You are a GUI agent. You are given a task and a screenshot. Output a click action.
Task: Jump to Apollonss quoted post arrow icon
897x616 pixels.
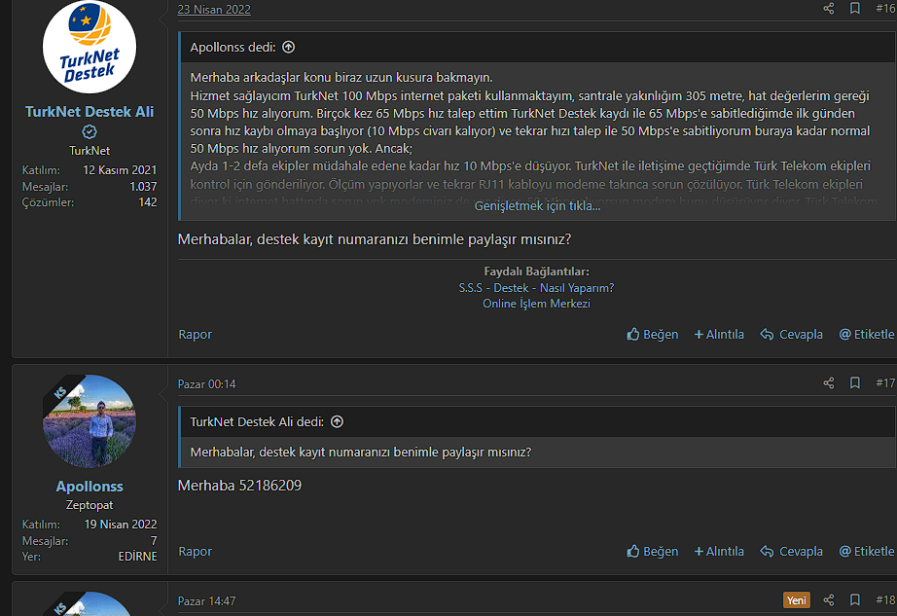[x=289, y=47]
